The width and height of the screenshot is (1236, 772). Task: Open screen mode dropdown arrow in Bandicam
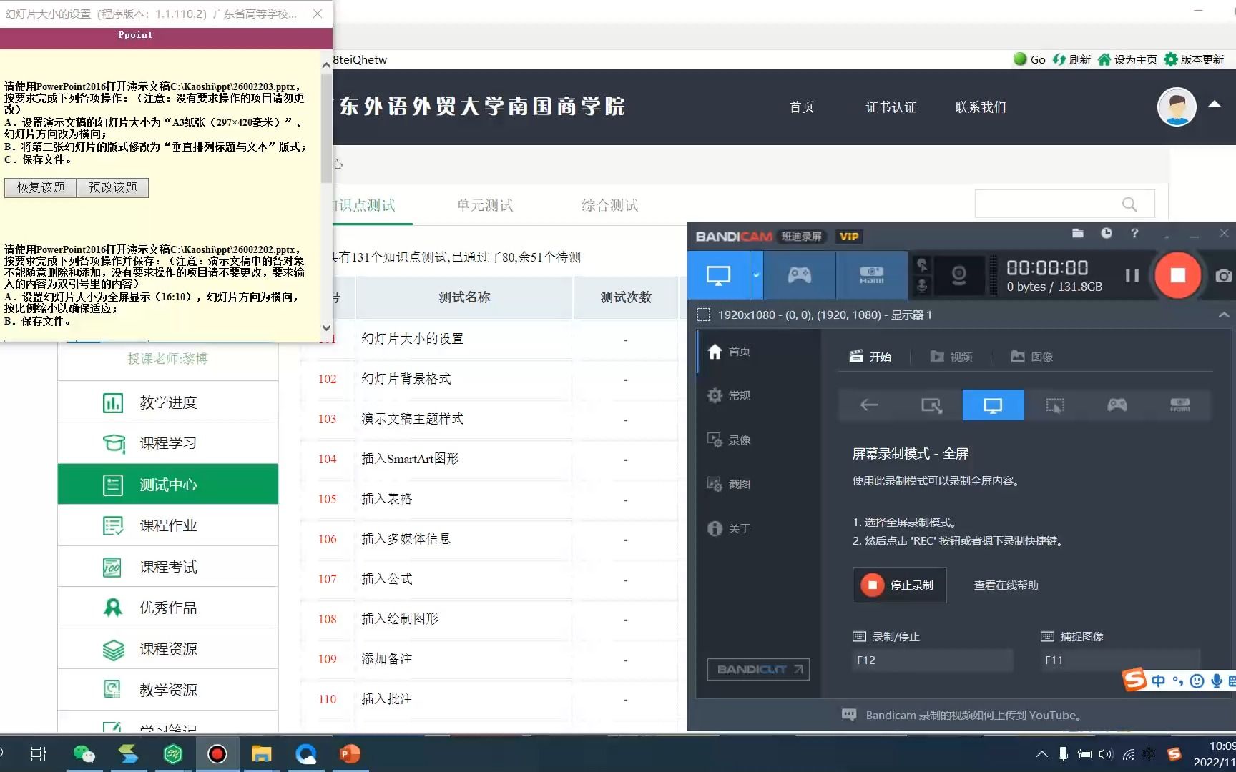tap(756, 275)
